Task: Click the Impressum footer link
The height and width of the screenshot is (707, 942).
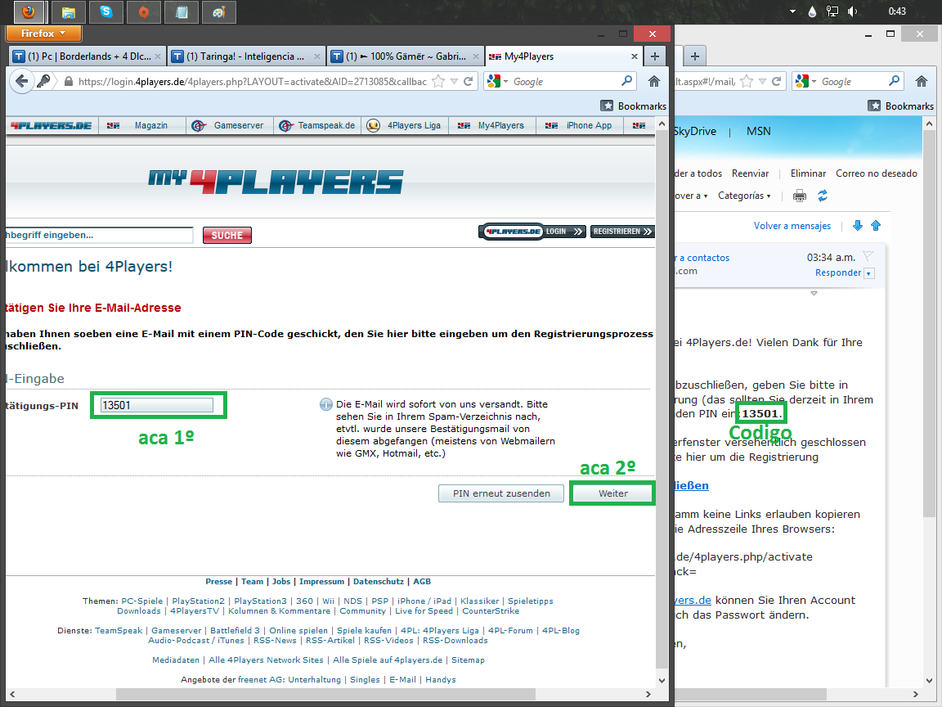Action: (x=322, y=581)
